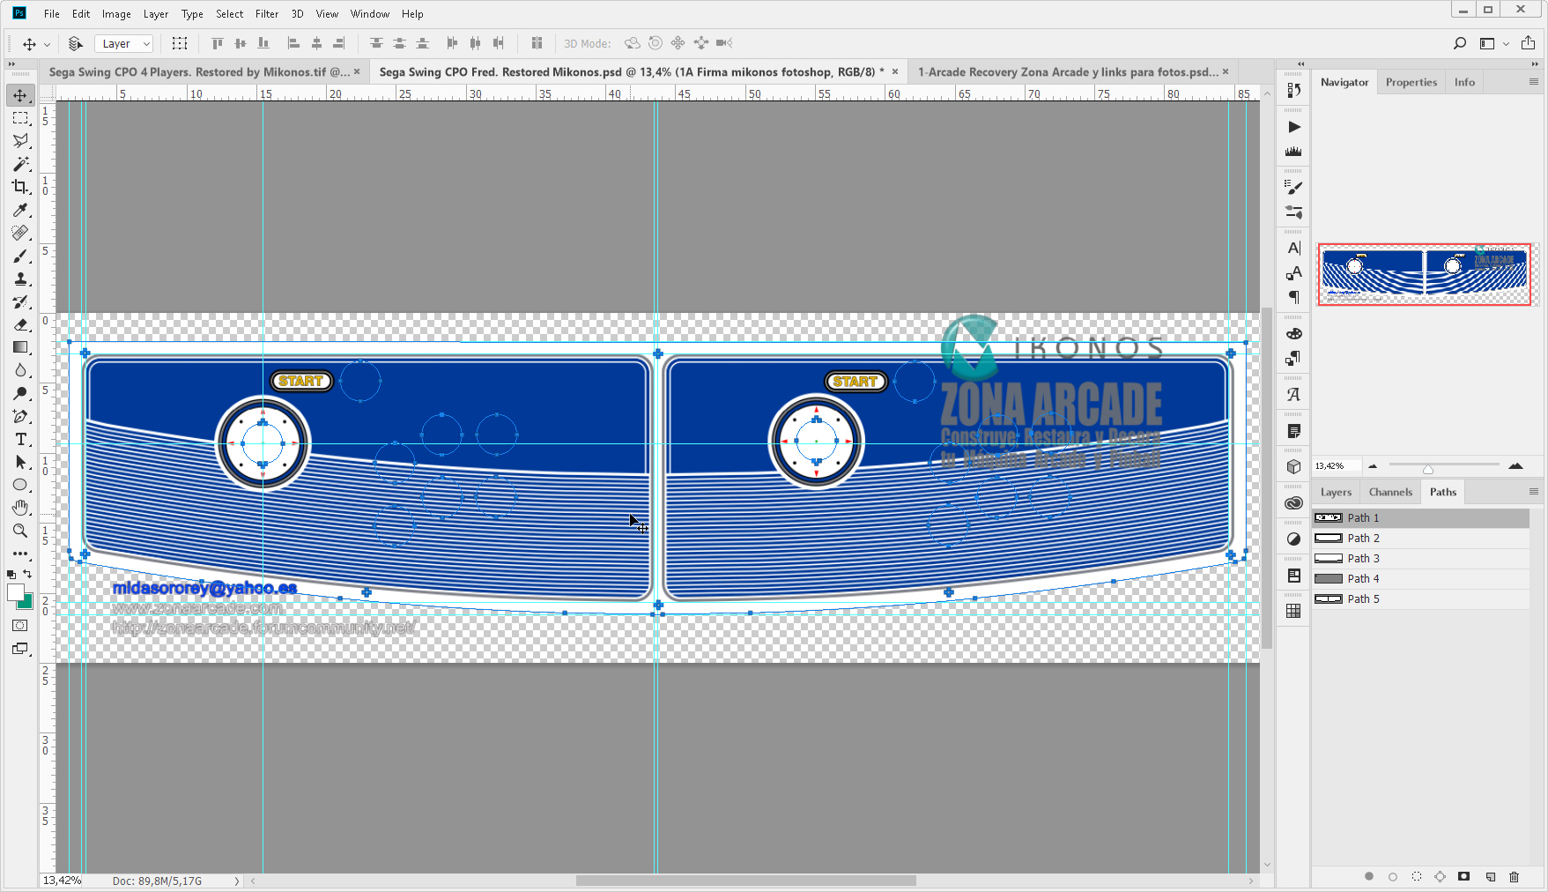This screenshot has width=1548, height=892.
Task: Open the Layer auto-select dropdown
Action: coord(123,43)
